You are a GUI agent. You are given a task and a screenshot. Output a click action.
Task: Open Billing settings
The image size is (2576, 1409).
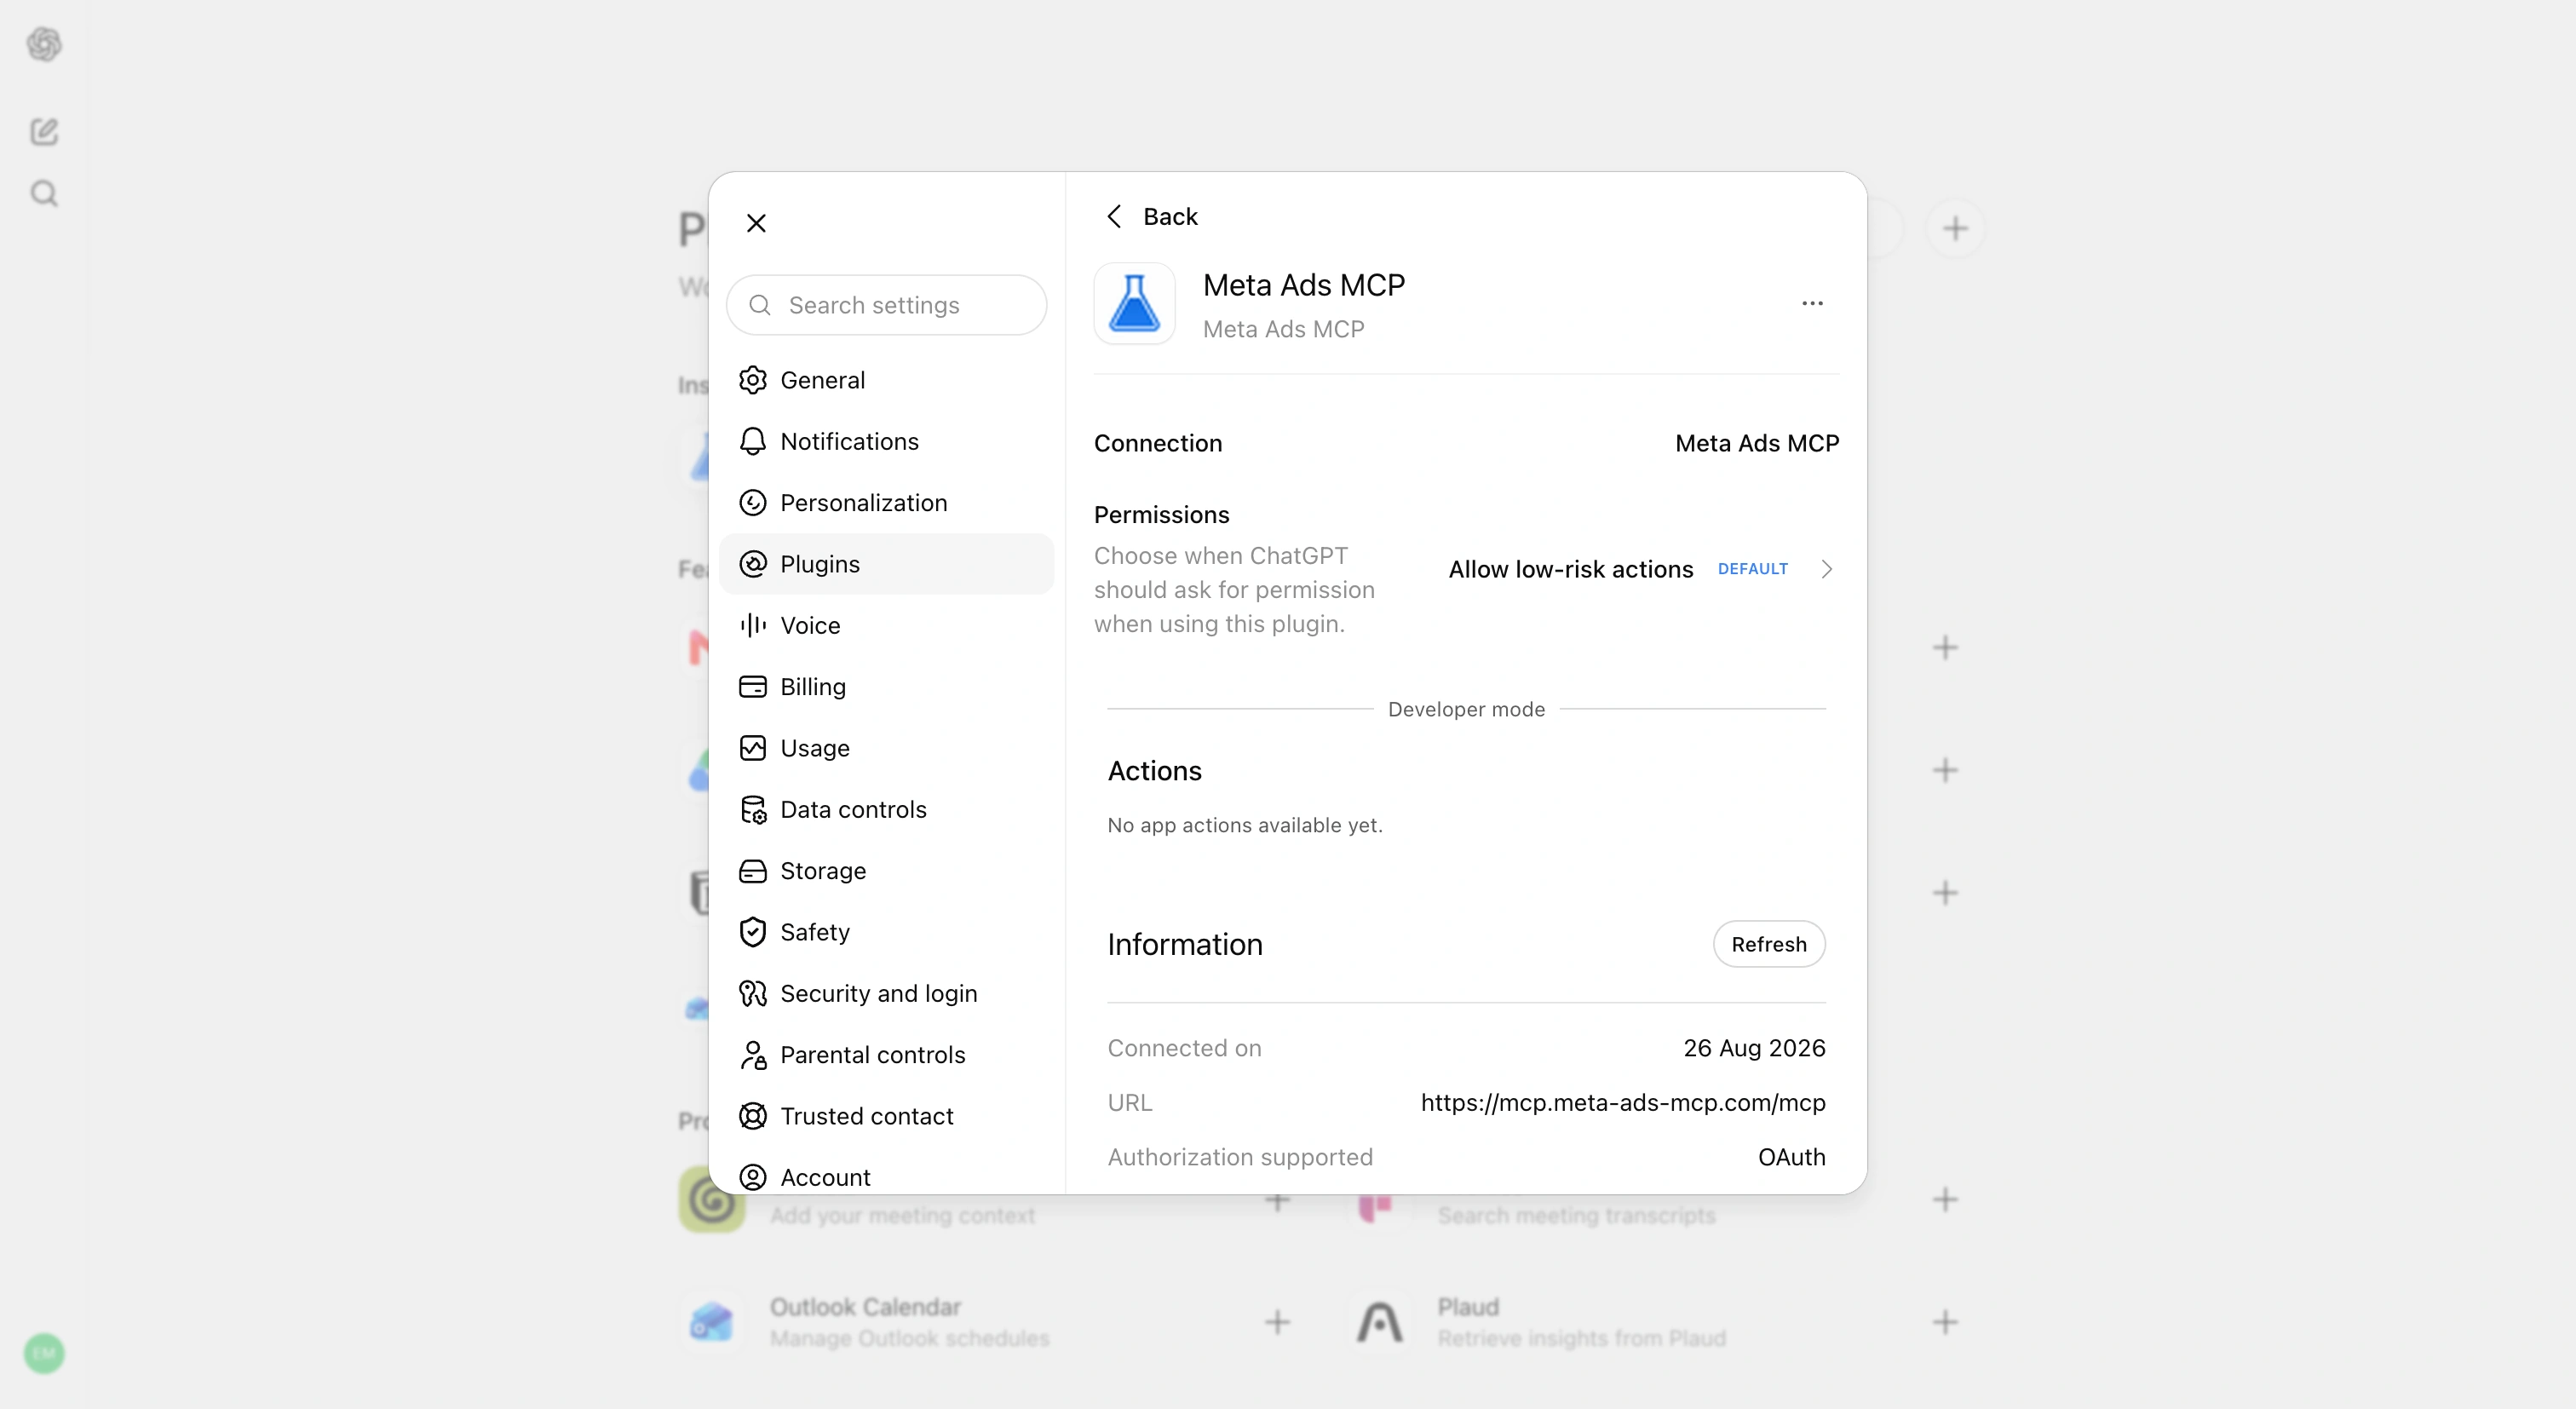pos(886,687)
